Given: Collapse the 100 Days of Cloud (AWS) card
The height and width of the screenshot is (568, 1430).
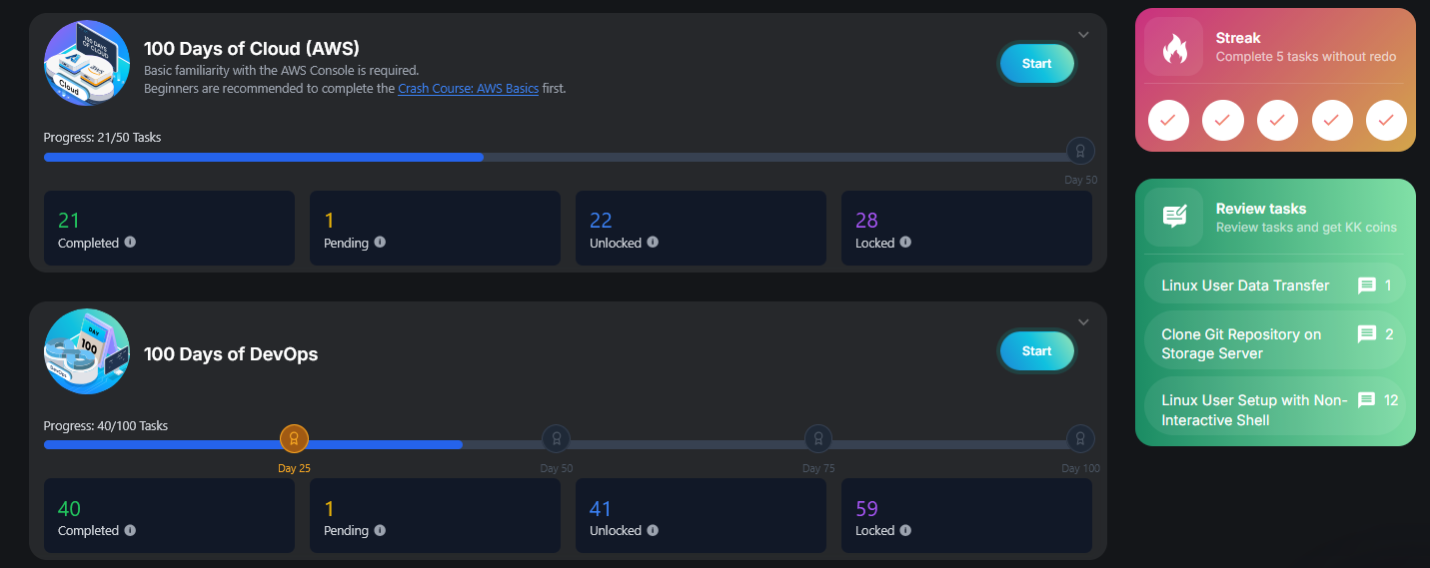Looking at the screenshot, I should pos(1083,35).
